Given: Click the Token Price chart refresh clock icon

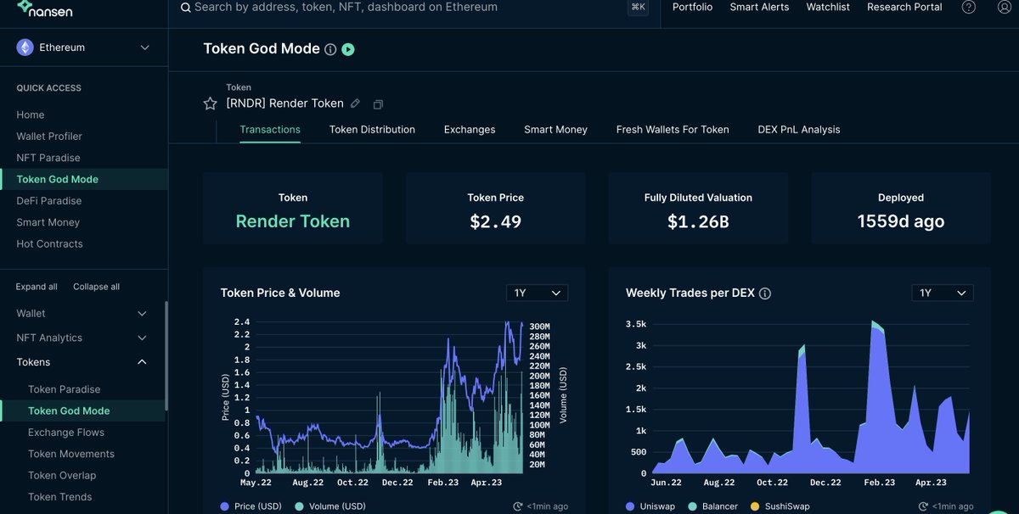Looking at the screenshot, I should (518, 506).
